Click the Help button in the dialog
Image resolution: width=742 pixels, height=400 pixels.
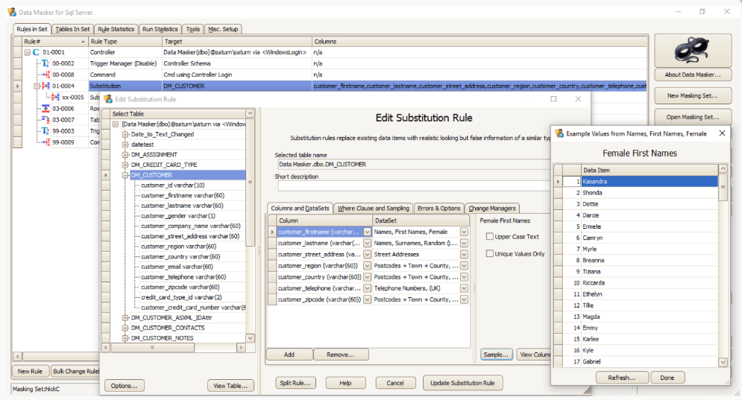click(345, 383)
